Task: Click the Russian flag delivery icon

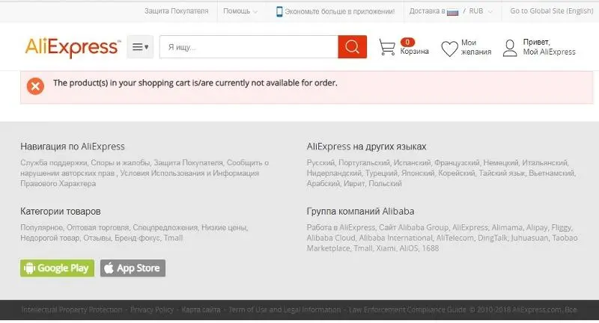Action: [452, 12]
